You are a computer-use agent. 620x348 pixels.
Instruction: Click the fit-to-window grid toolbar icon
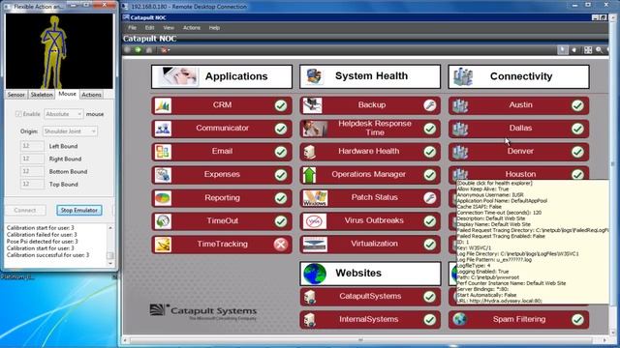[588, 50]
